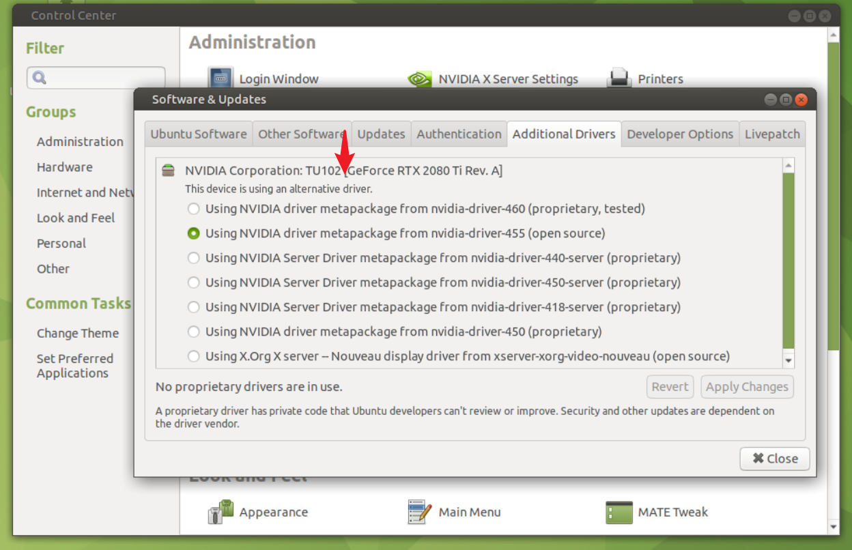Click the search magnifier in the Filter box
Image resolution: width=852 pixels, height=550 pixels.
pyautogui.click(x=40, y=78)
